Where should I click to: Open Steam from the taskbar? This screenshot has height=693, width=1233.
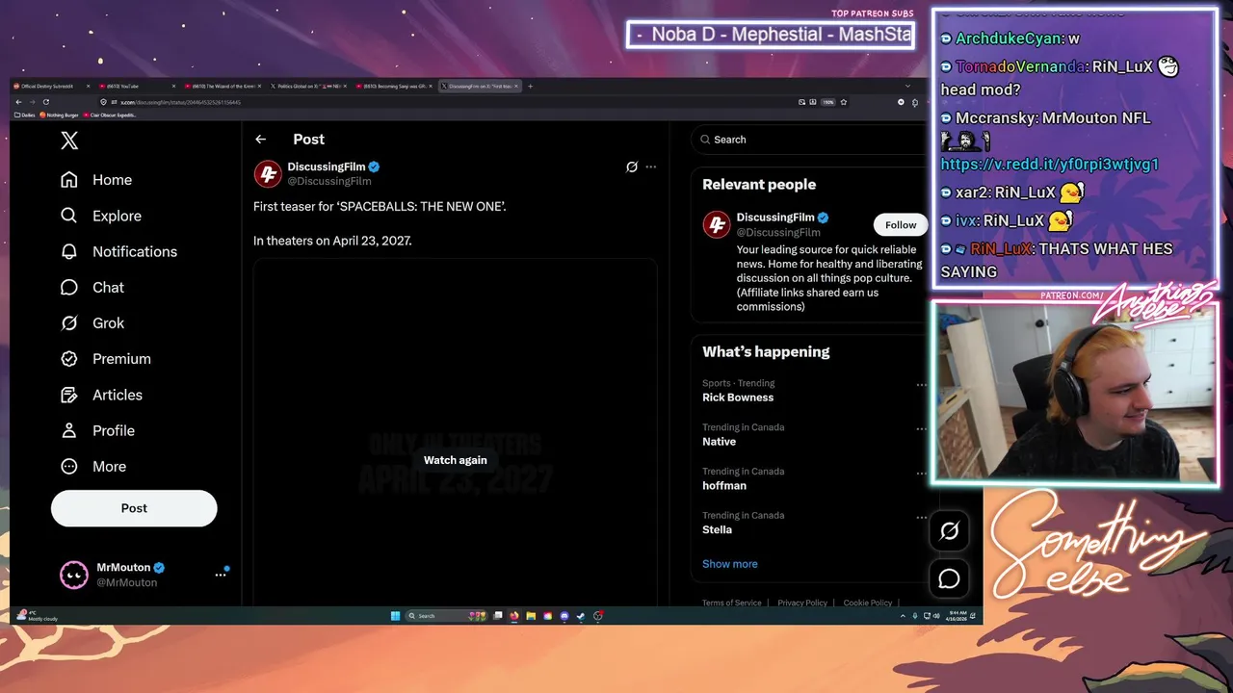581,616
